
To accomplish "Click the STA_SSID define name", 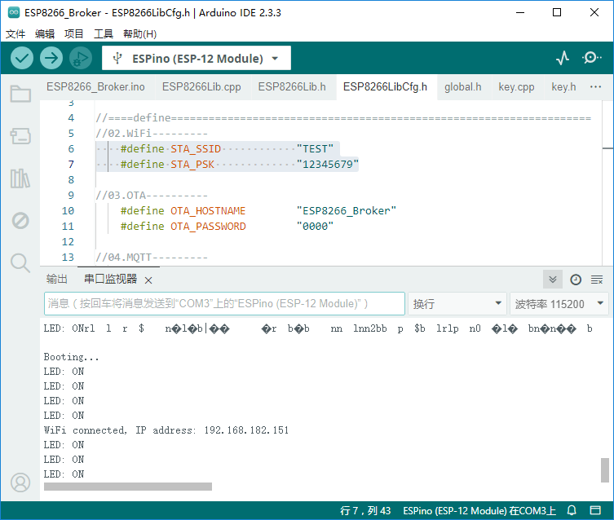I will click(x=196, y=149).
